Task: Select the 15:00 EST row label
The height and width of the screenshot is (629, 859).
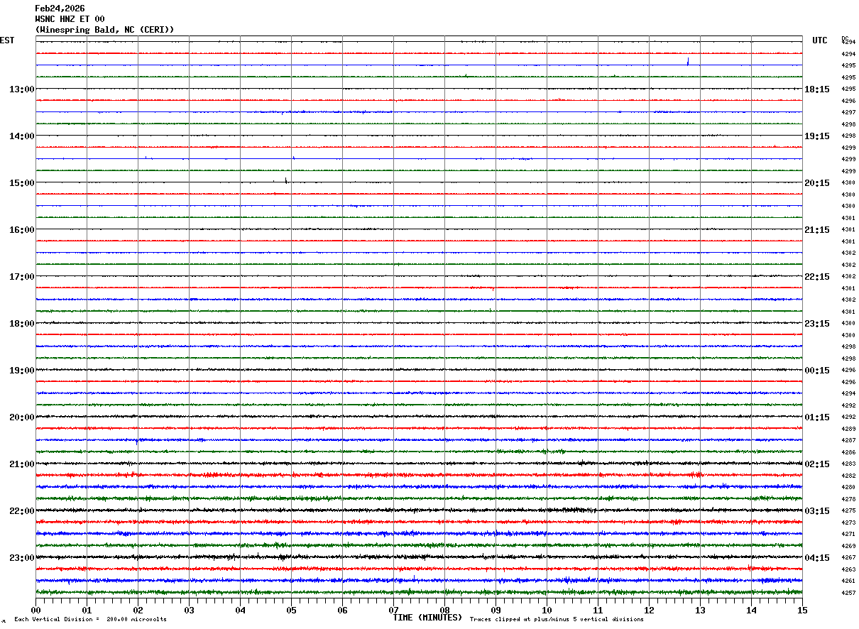Action: (x=21, y=183)
